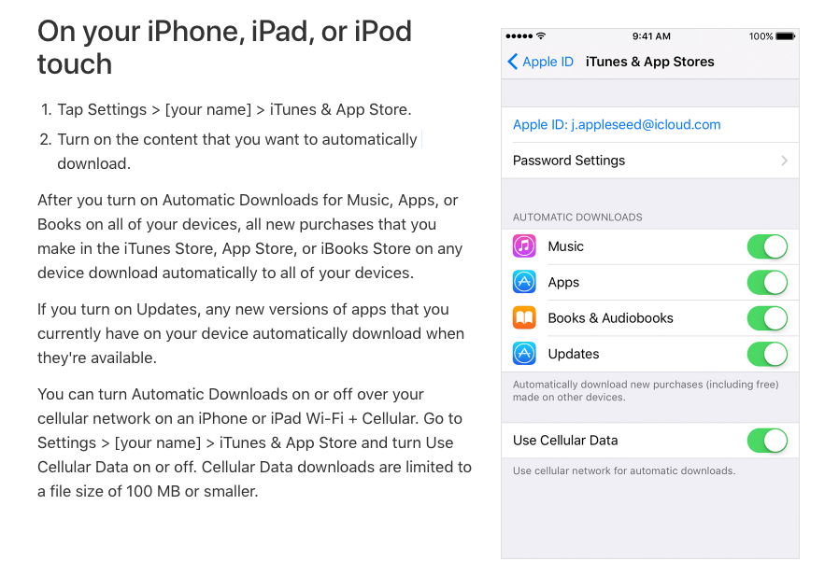Click the iTunes & App Stores title
The width and height of the screenshot is (839, 575).
click(649, 62)
